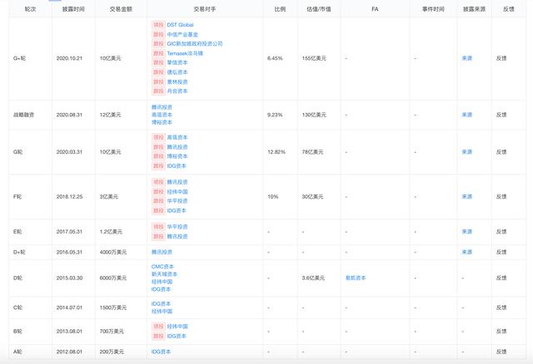533x364 pixels.
Task: Open IDG资本 link in C轮 row
Action: click(161, 303)
